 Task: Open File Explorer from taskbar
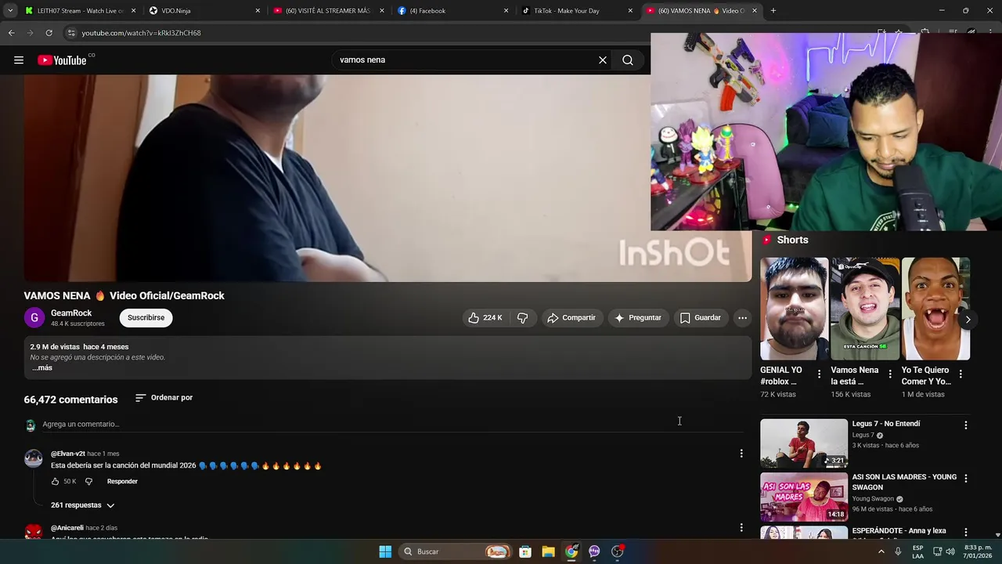pos(548,551)
